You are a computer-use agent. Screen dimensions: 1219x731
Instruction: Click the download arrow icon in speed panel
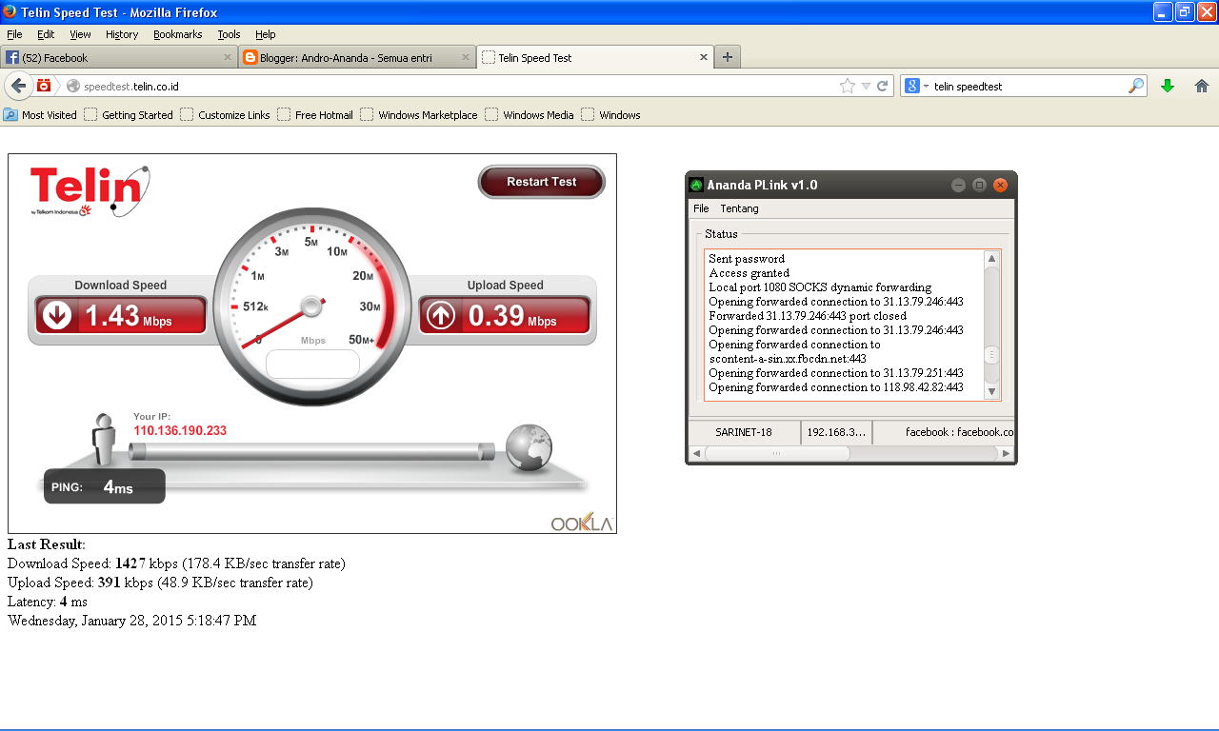click(x=57, y=315)
